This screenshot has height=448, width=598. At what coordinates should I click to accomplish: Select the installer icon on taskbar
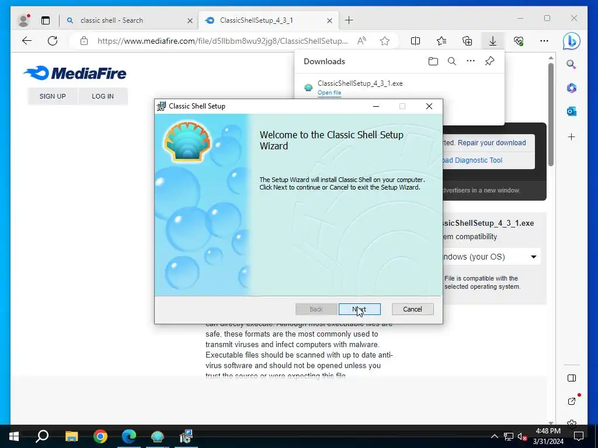186,436
